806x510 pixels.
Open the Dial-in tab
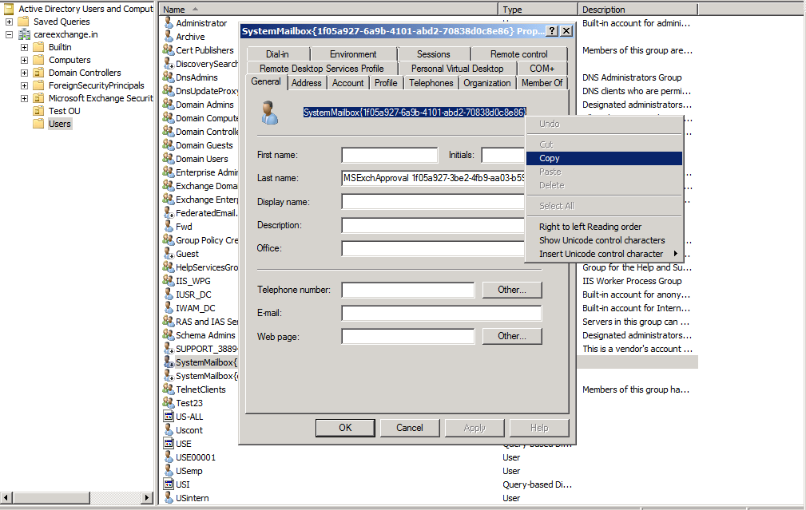click(277, 54)
